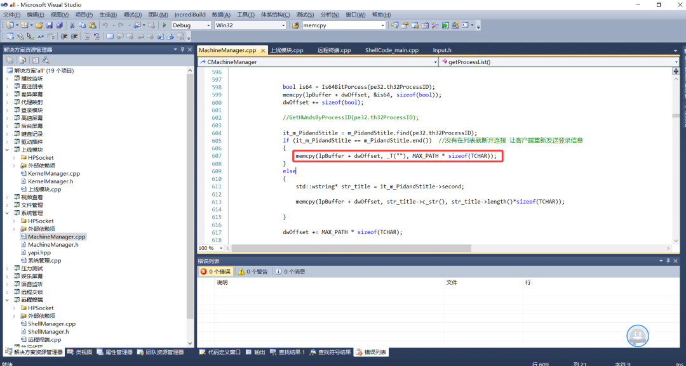The height and width of the screenshot is (366, 686).
Task: Click the Save All toolbar icon
Action: click(59, 25)
